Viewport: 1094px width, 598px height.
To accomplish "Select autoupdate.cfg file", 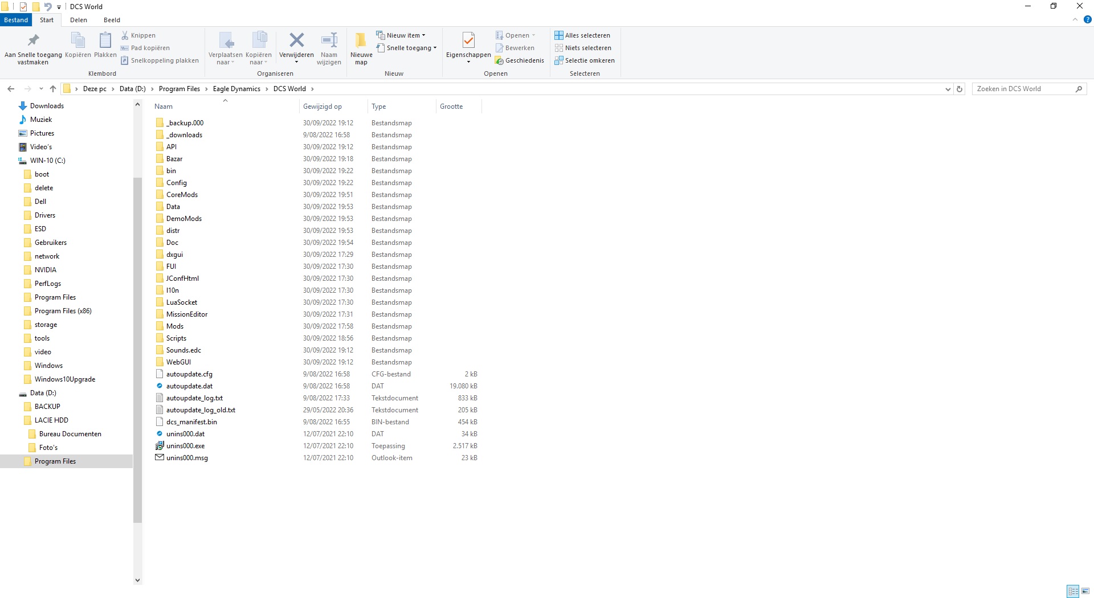I will tap(189, 374).
